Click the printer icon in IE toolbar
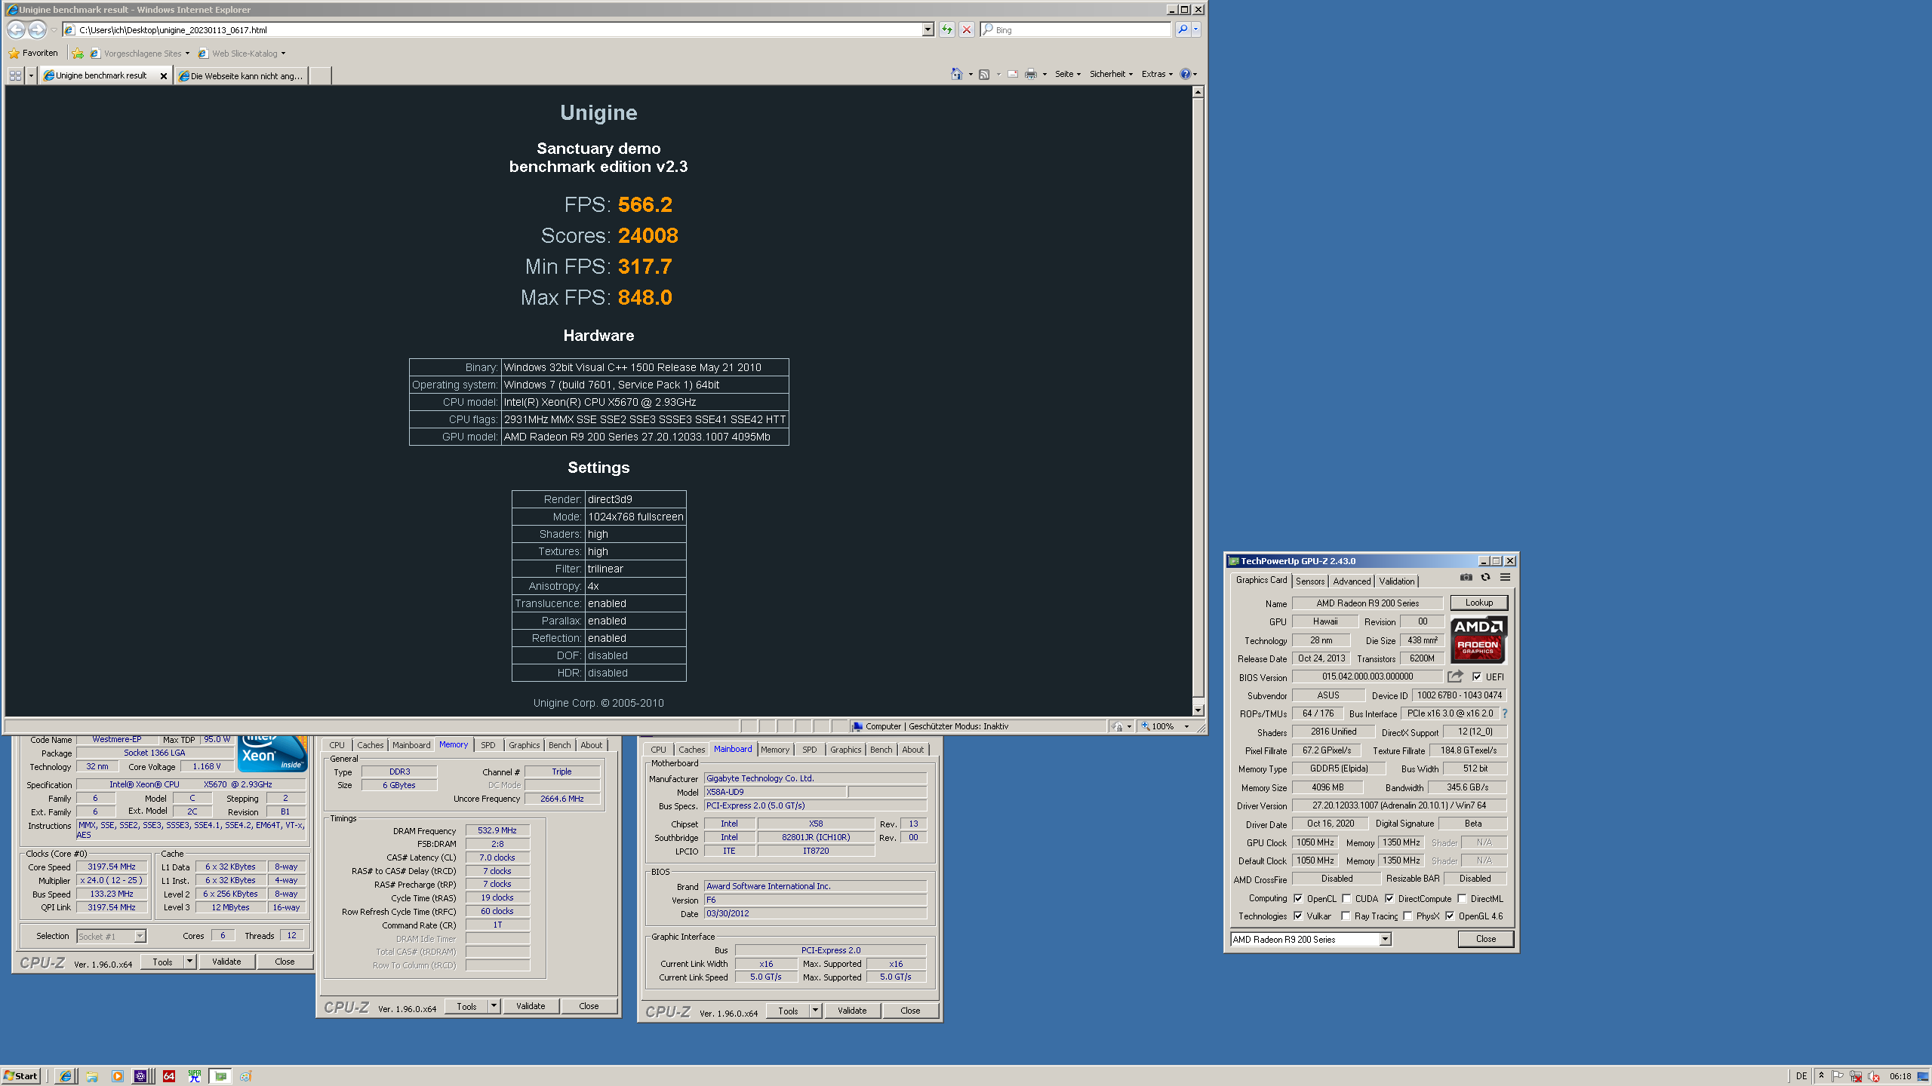 click(1030, 74)
